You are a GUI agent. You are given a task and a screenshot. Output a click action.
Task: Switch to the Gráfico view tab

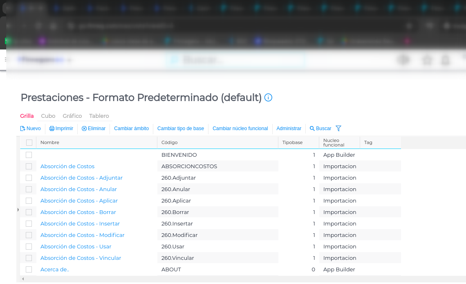click(x=72, y=116)
